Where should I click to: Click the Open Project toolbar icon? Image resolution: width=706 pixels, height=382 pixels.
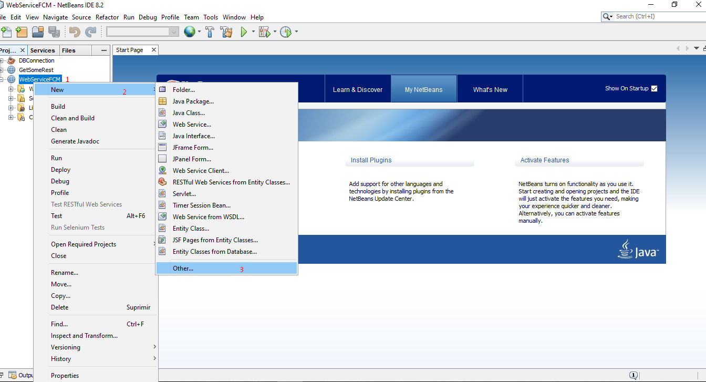coord(38,32)
